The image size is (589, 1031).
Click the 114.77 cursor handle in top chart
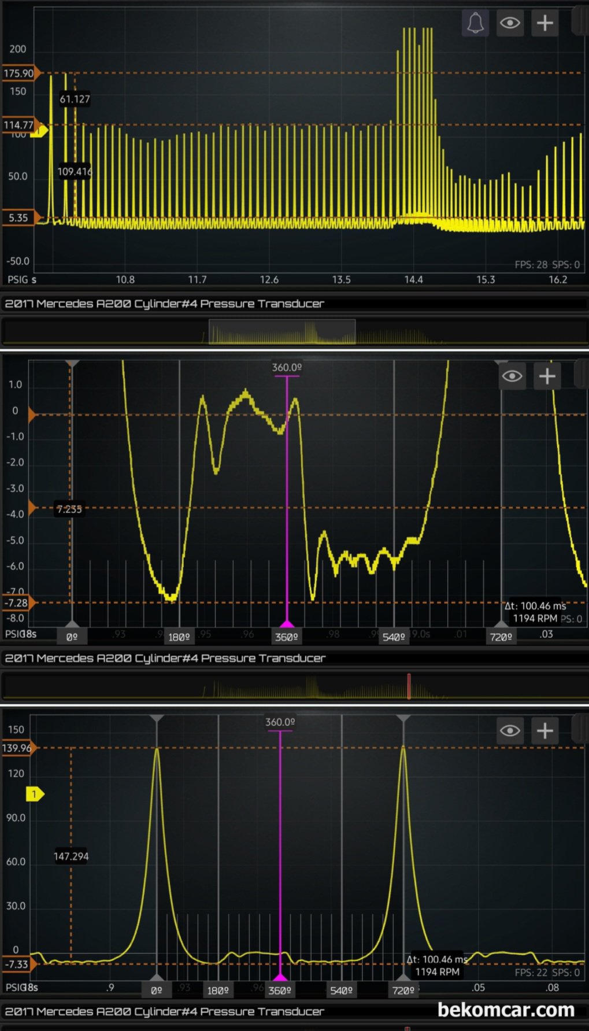pos(20,125)
